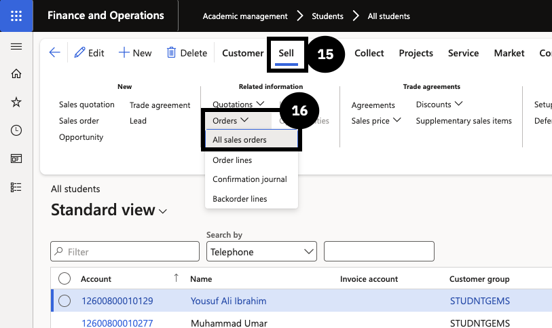This screenshot has width=552, height=328.
Task: Click the Invoice account column header
Action: 369,279
